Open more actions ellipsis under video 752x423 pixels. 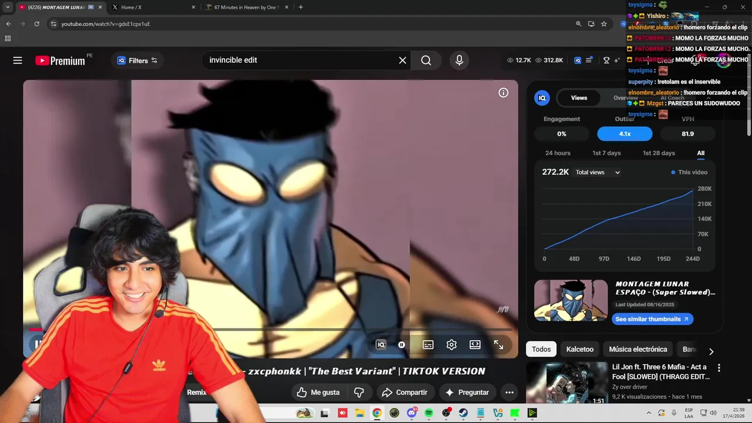[509, 392]
